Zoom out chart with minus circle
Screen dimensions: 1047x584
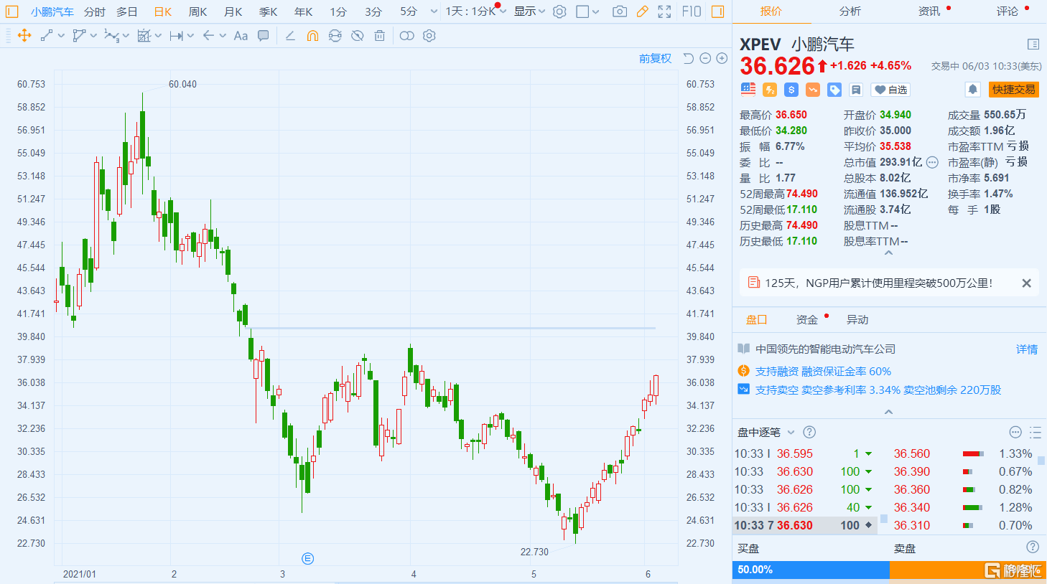705,58
